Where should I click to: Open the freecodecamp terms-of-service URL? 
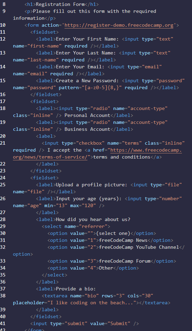[x=97, y=153]
